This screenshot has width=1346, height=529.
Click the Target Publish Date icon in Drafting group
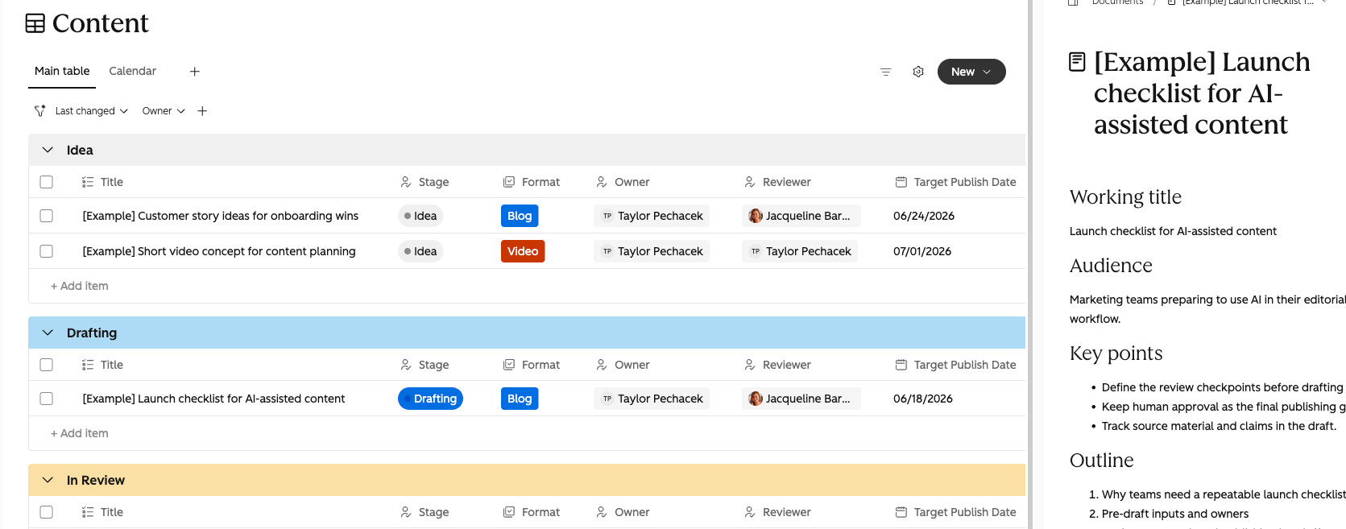pyautogui.click(x=901, y=365)
